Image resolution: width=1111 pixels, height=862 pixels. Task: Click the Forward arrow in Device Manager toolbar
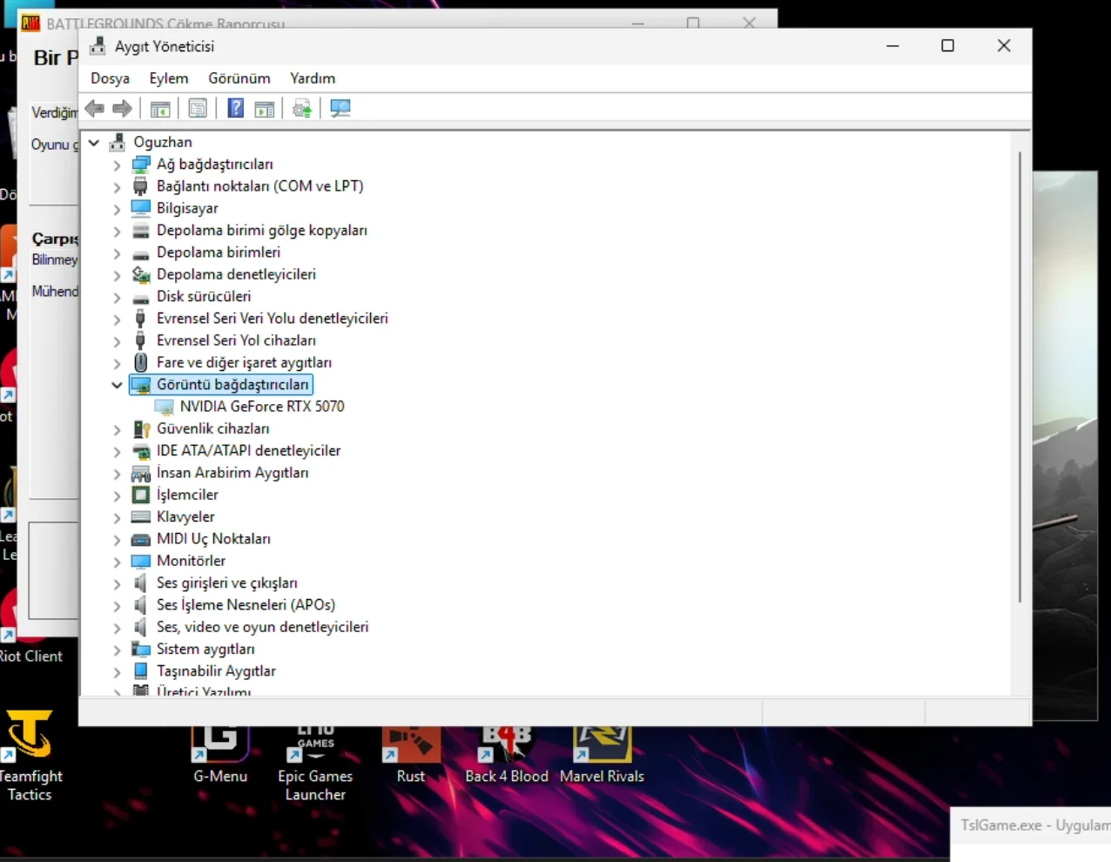[123, 108]
